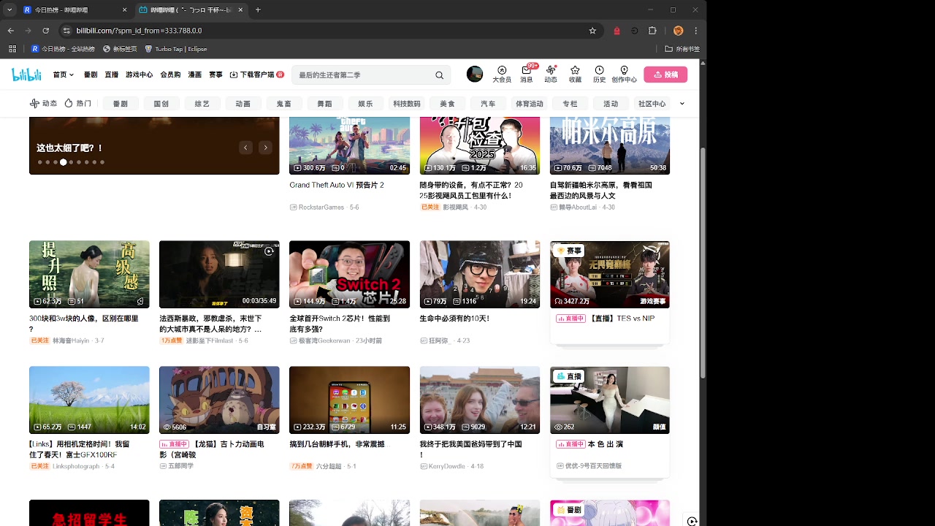Select the 美食 category
935x526 pixels.
point(448,104)
